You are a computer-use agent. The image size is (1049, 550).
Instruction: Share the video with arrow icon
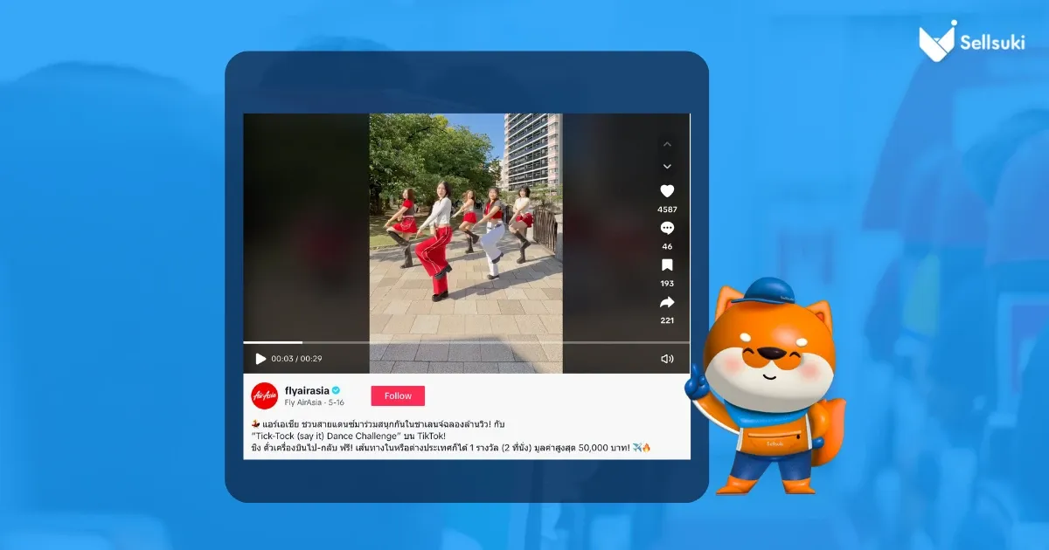tap(667, 302)
